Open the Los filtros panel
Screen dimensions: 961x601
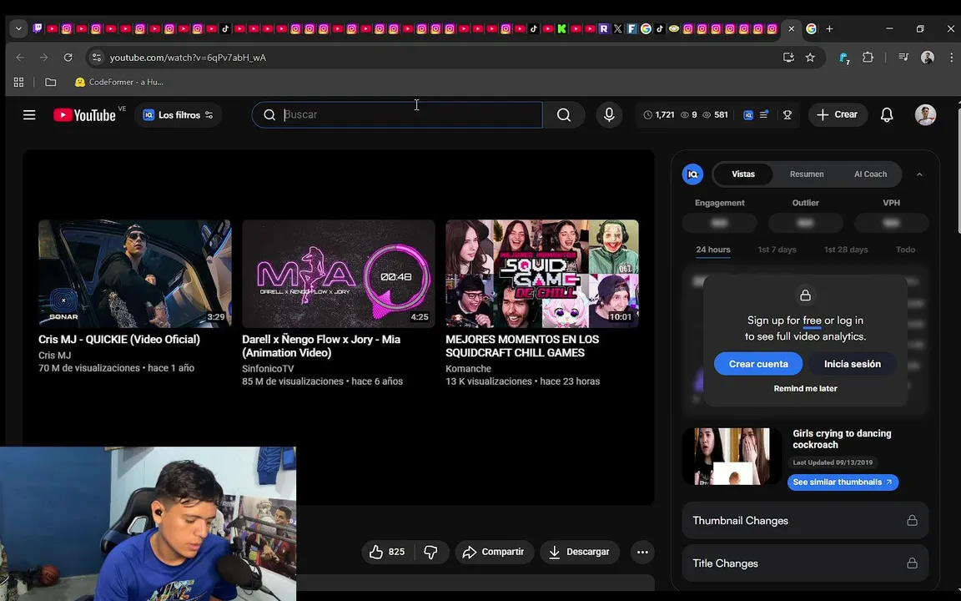click(x=178, y=114)
